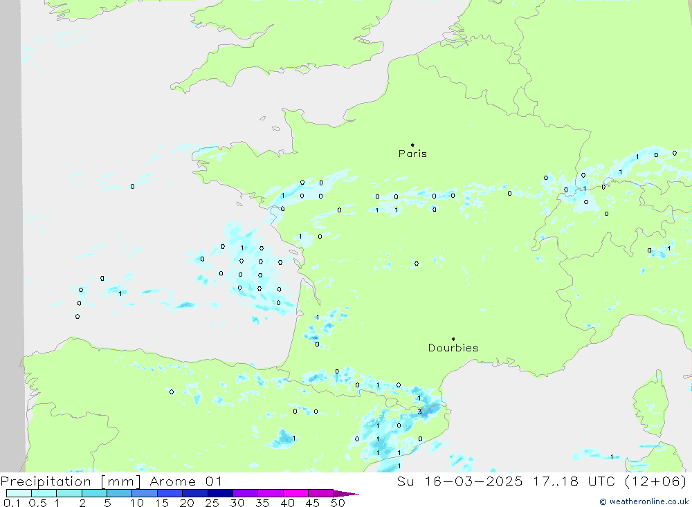Click the legend label '0.1'
Viewport: 692px width, 507px height.
[12, 503]
